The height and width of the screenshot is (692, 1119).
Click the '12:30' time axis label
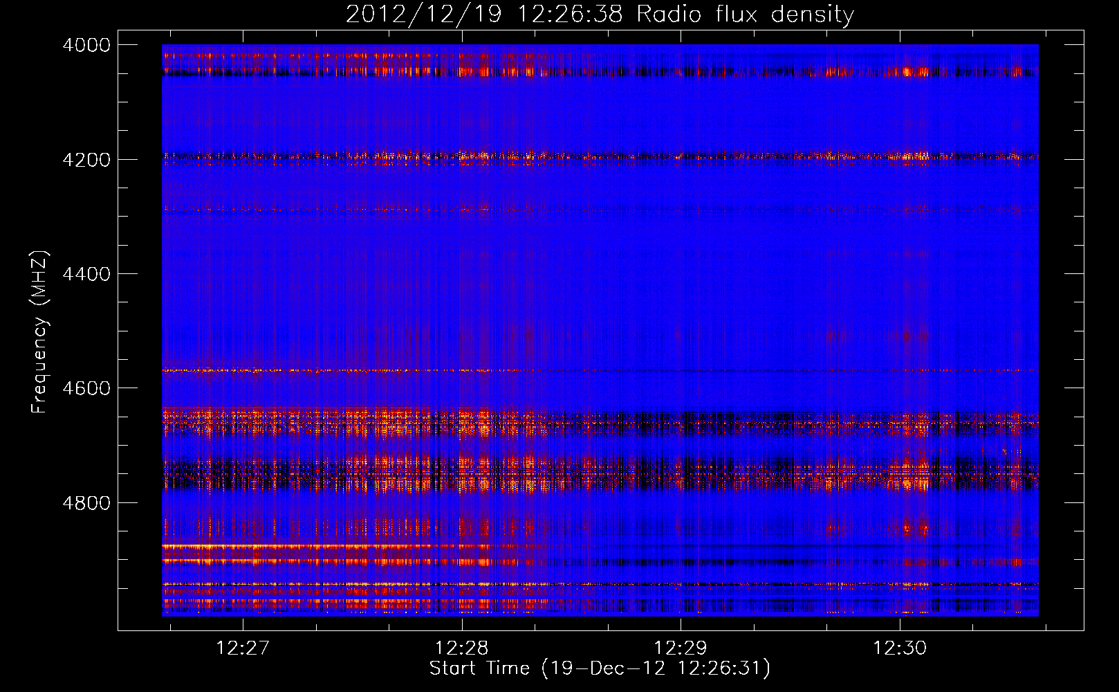(x=900, y=648)
